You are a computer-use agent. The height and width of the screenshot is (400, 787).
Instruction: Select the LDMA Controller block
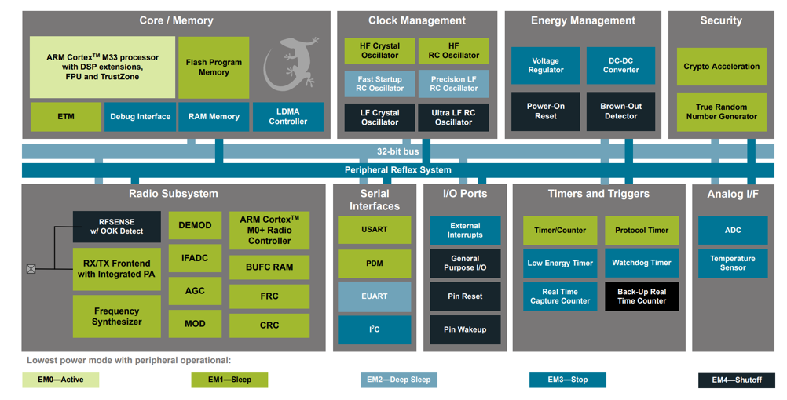[287, 117]
